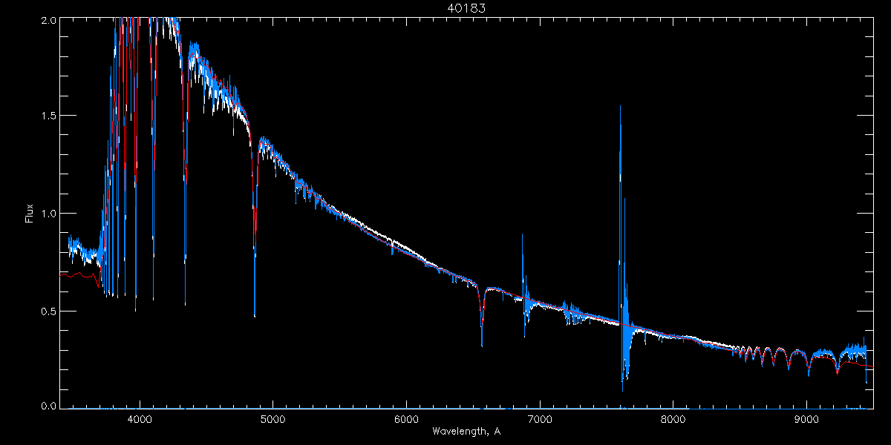
Task: Click the 0.0 flux tick label
Action: coord(47,406)
